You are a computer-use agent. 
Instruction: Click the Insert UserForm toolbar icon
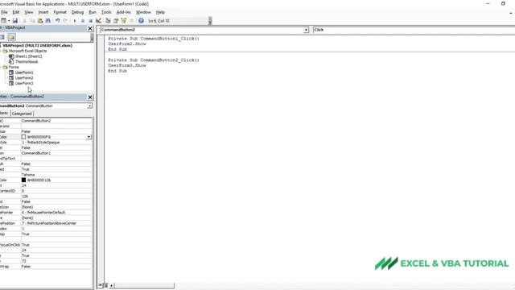pyautogui.click(x=3, y=21)
